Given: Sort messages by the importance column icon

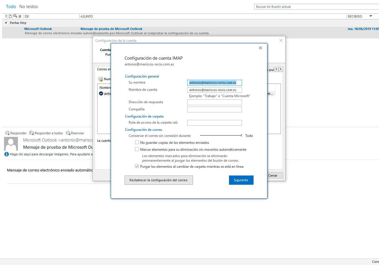Looking at the screenshot, I should 6,16.
